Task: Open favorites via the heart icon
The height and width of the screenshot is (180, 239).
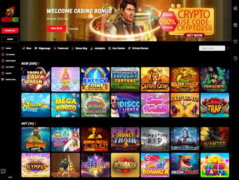Action: pos(235,41)
